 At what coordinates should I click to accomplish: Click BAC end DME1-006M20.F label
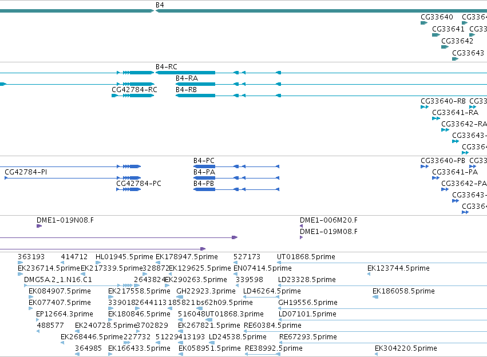tap(328, 220)
